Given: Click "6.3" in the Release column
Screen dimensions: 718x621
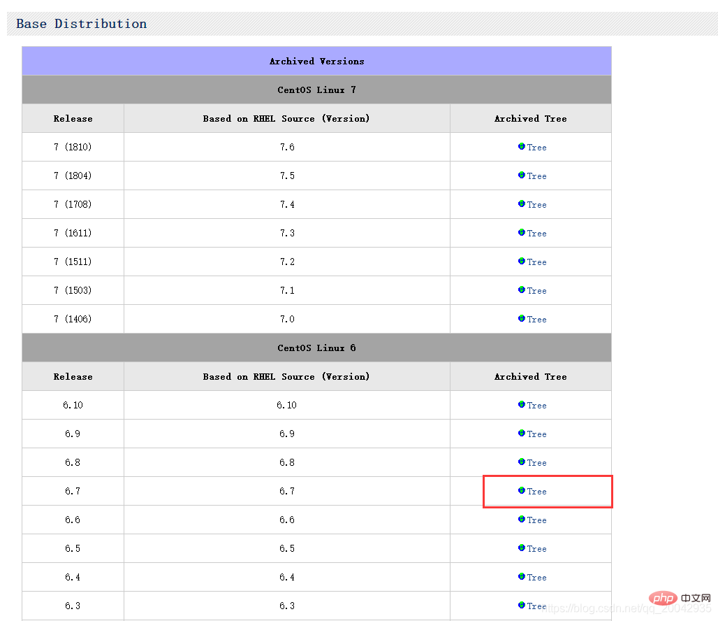Looking at the screenshot, I should (73, 606).
